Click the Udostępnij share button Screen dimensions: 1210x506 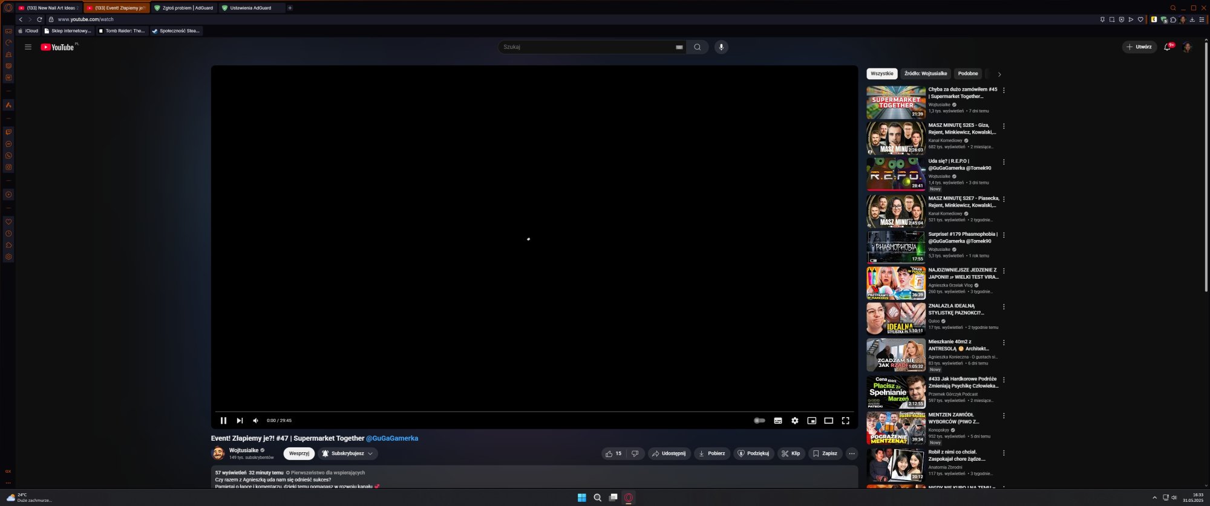pos(669,453)
